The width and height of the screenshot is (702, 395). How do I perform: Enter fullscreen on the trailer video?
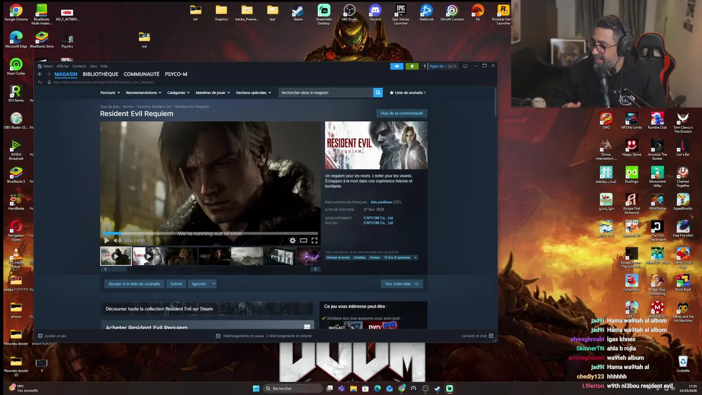click(x=314, y=240)
